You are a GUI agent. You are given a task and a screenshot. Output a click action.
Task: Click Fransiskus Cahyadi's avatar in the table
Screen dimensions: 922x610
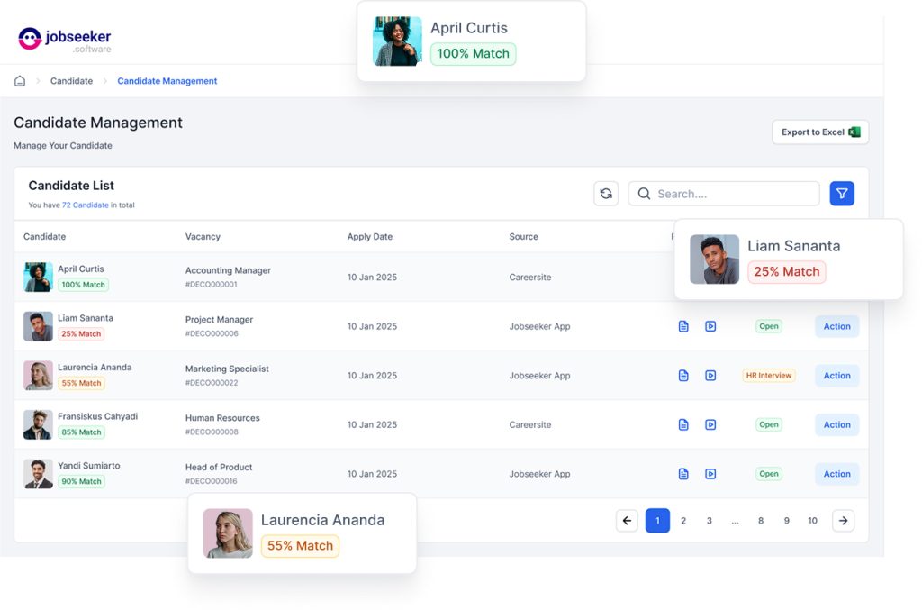coord(38,424)
